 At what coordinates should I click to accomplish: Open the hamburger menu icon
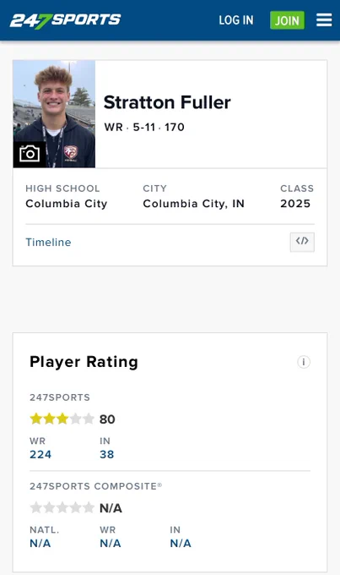pos(324,19)
